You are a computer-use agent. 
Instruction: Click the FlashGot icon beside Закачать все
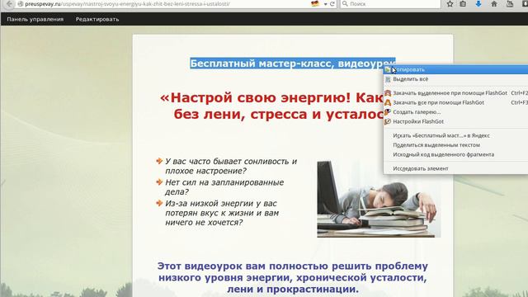[x=388, y=102]
